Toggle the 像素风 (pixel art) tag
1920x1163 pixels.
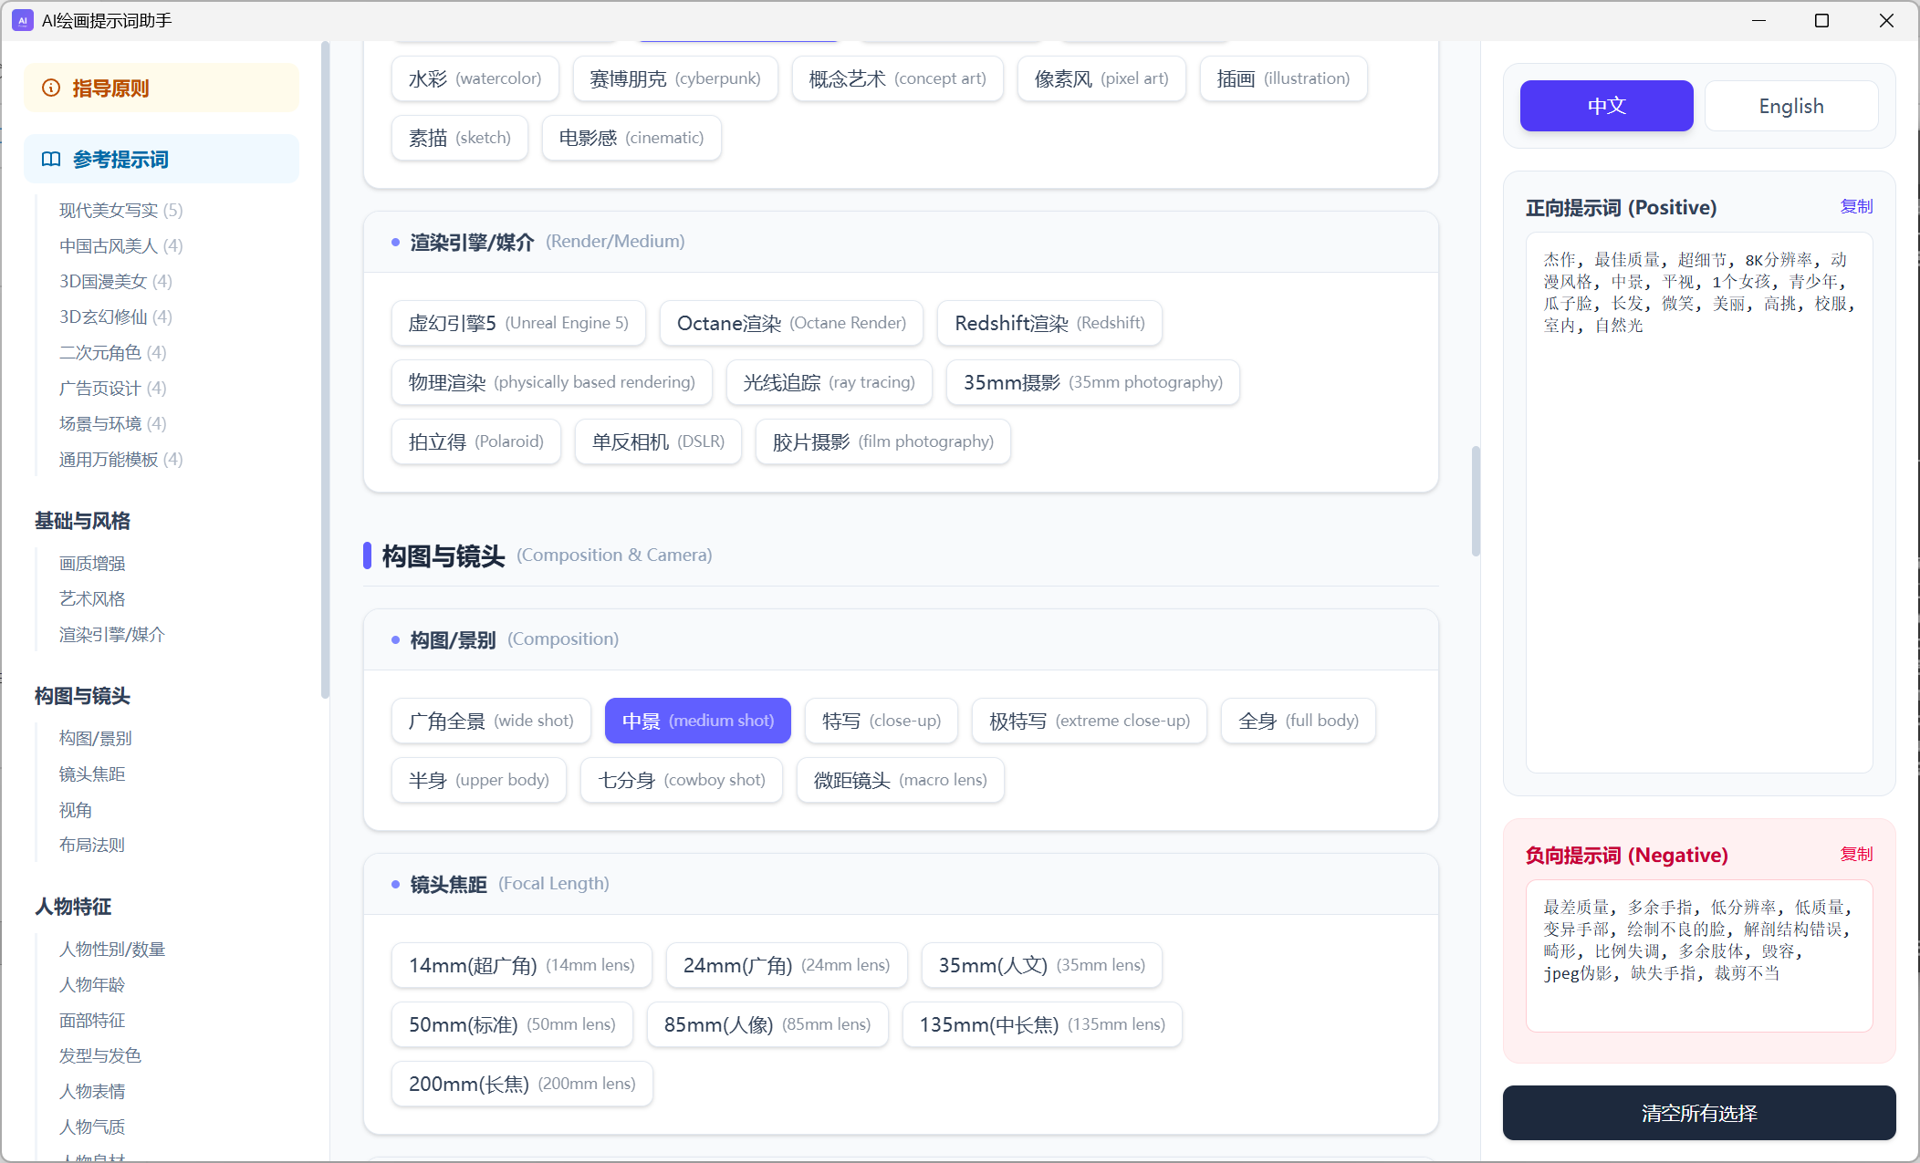(1101, 78)
